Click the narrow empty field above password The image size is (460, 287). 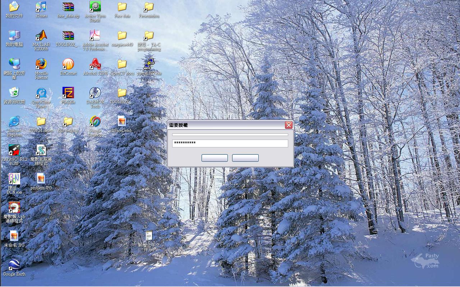coord(230,135)
